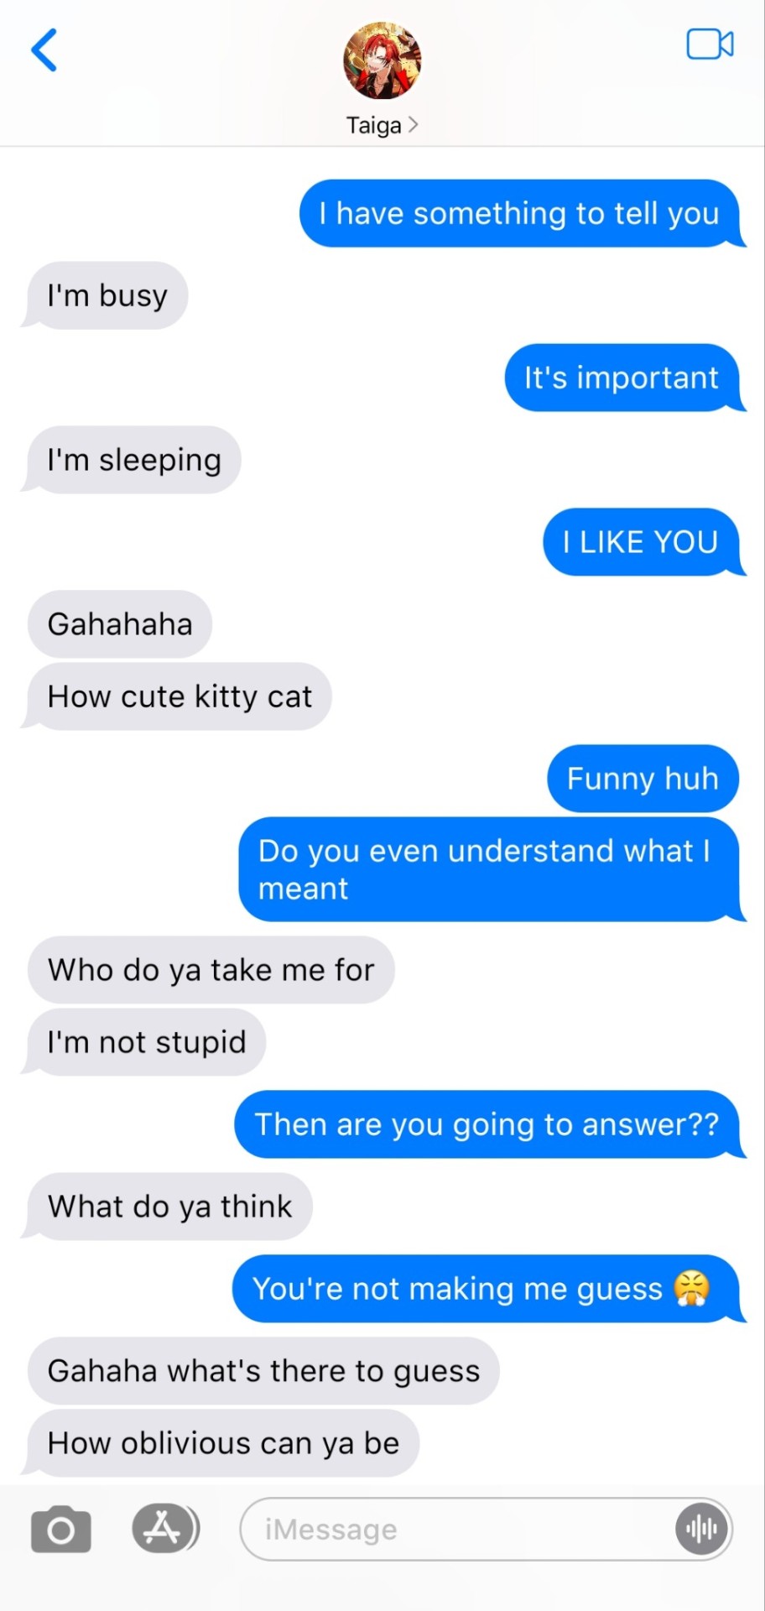Focus the iMessage text field

point(487,1529)
